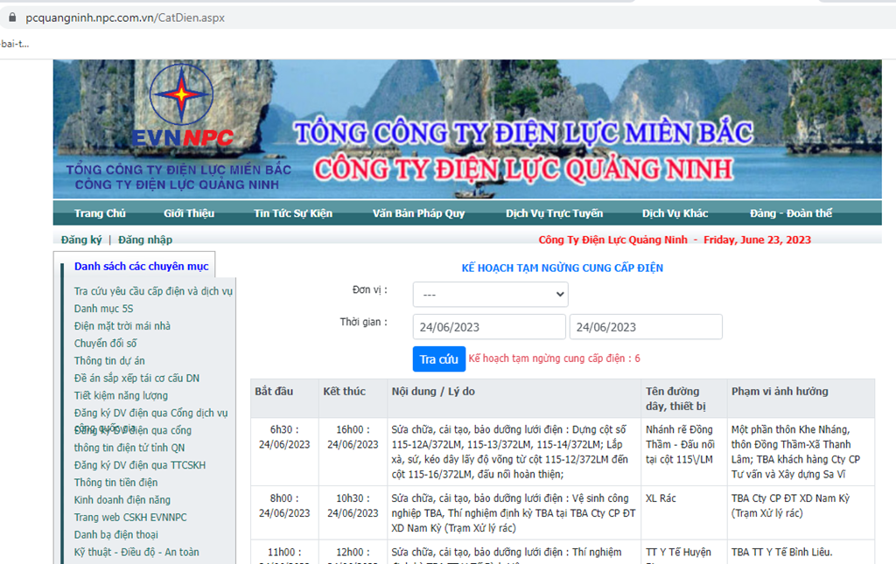896x564 pixels.
Task: Click the Vệ sinh công nghiệp TBA description
Action: (513, 513)
